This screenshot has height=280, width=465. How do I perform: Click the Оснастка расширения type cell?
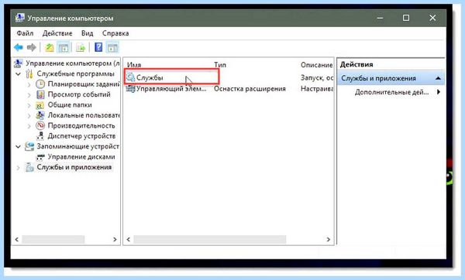(x=250, y=88)
